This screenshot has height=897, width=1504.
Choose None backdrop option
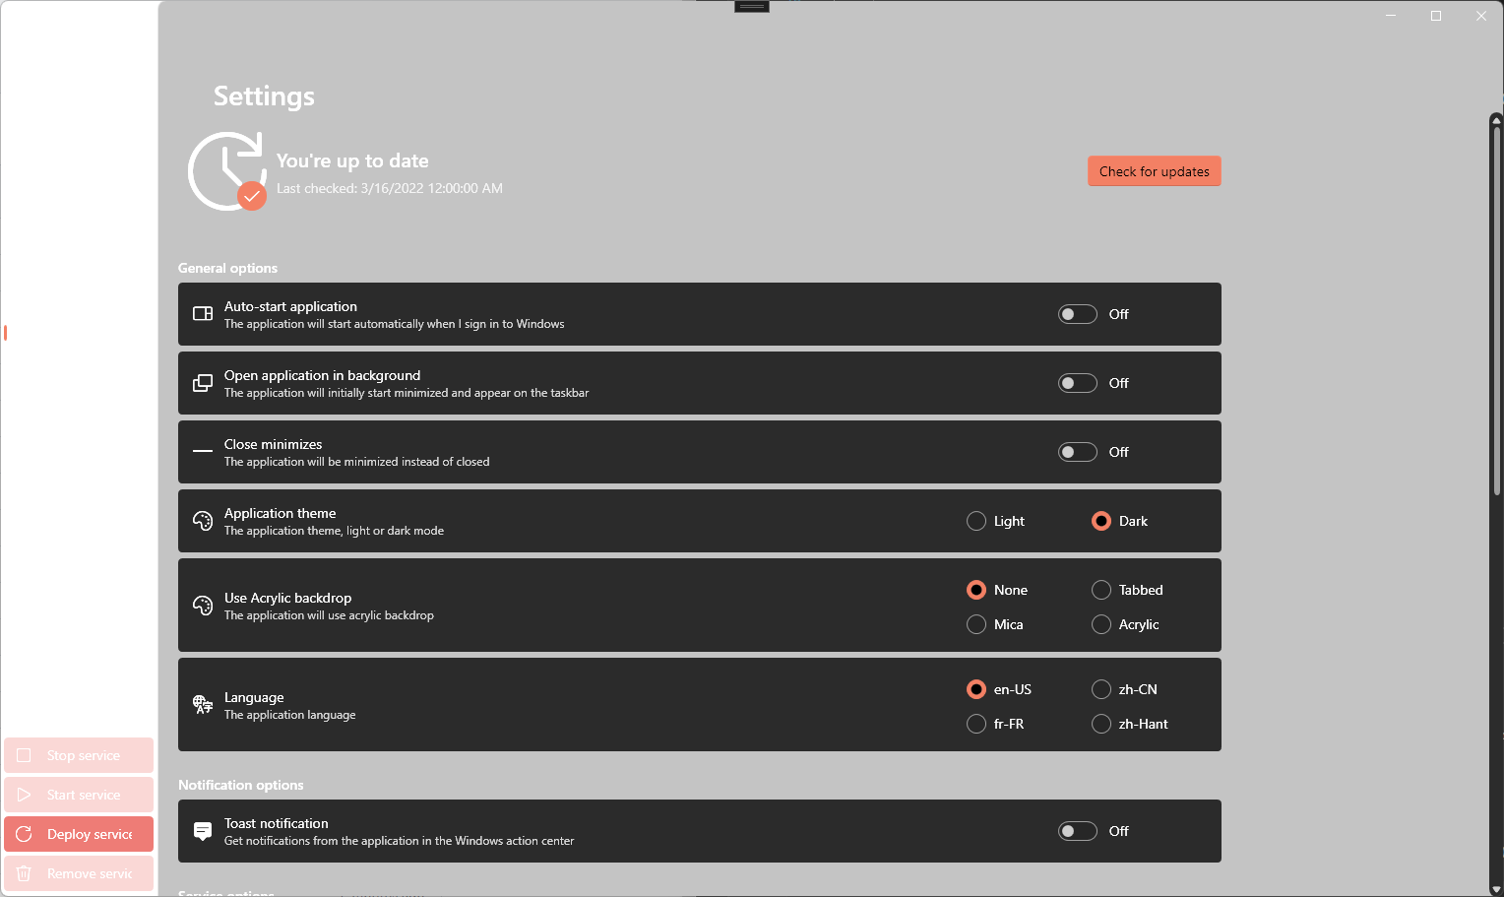pos(976,590)
